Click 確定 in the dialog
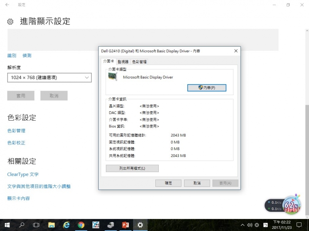 pos(168,183)
